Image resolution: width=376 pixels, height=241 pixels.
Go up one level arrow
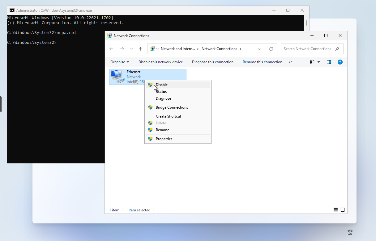tap(141, 49)
